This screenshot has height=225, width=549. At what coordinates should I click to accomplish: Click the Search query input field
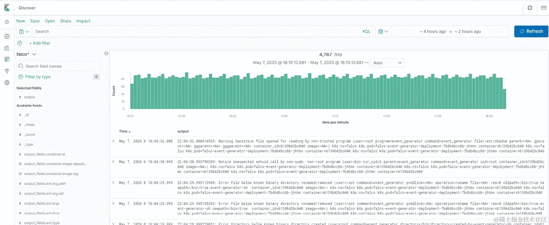[x=196, y=32]
